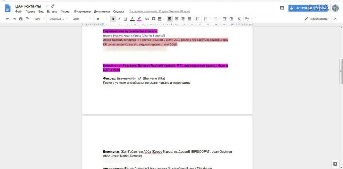Click the pink highlight color marker
This screenshot has width=343, height=169.
click(x=139, y=19)
